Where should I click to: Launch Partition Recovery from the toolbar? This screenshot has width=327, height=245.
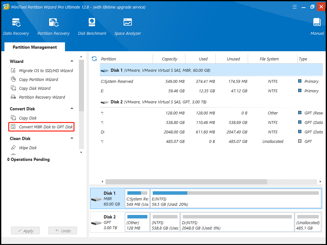coord(53,27)
